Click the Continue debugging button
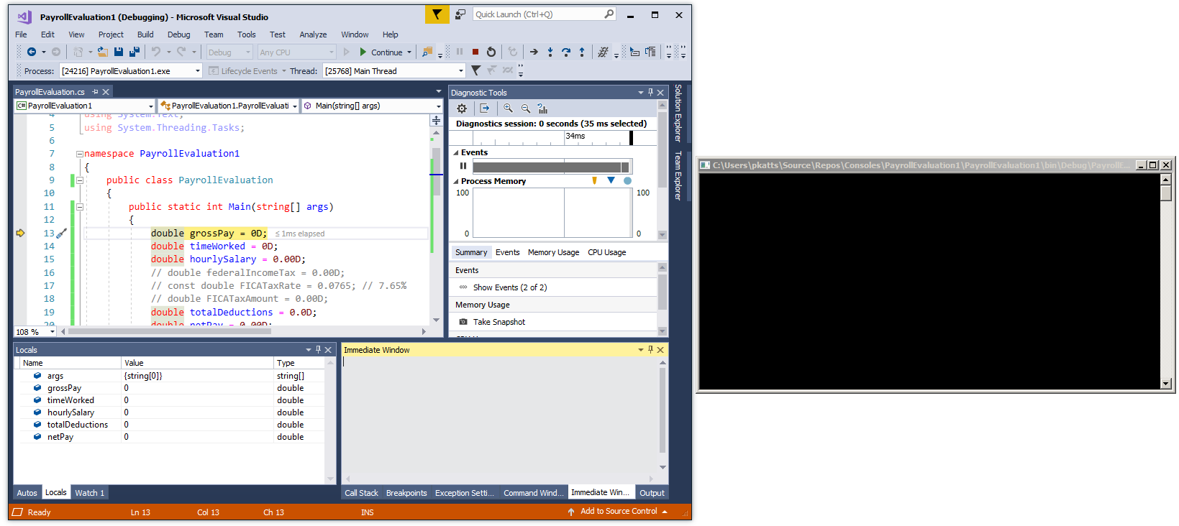Viewport: 1179px width, 526px height. (381, 52)
